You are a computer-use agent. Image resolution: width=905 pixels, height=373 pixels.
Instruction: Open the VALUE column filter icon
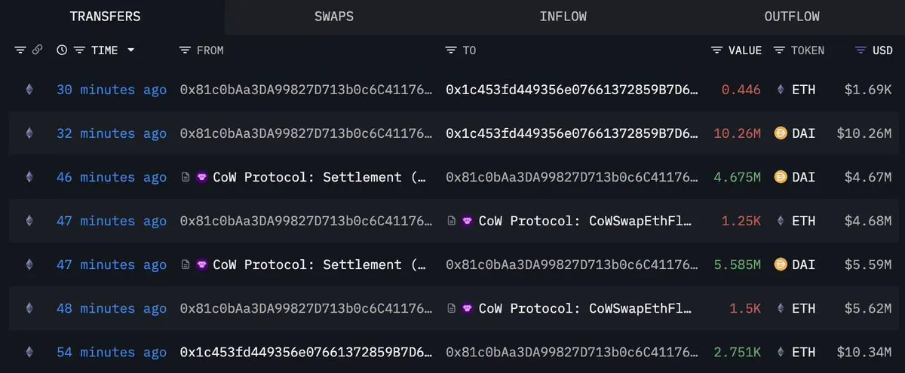click(x=716, y=50)
